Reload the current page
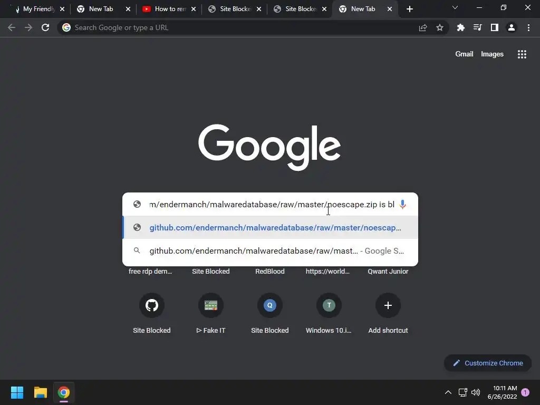This screenshot has width=540, height=405. 45,27
